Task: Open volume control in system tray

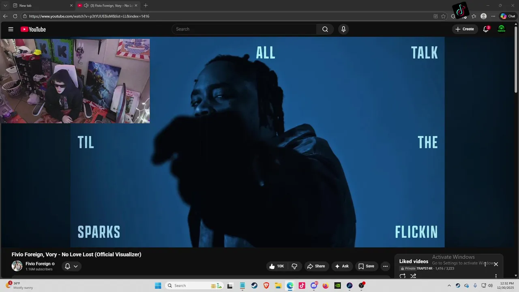Action: point(490,286)
